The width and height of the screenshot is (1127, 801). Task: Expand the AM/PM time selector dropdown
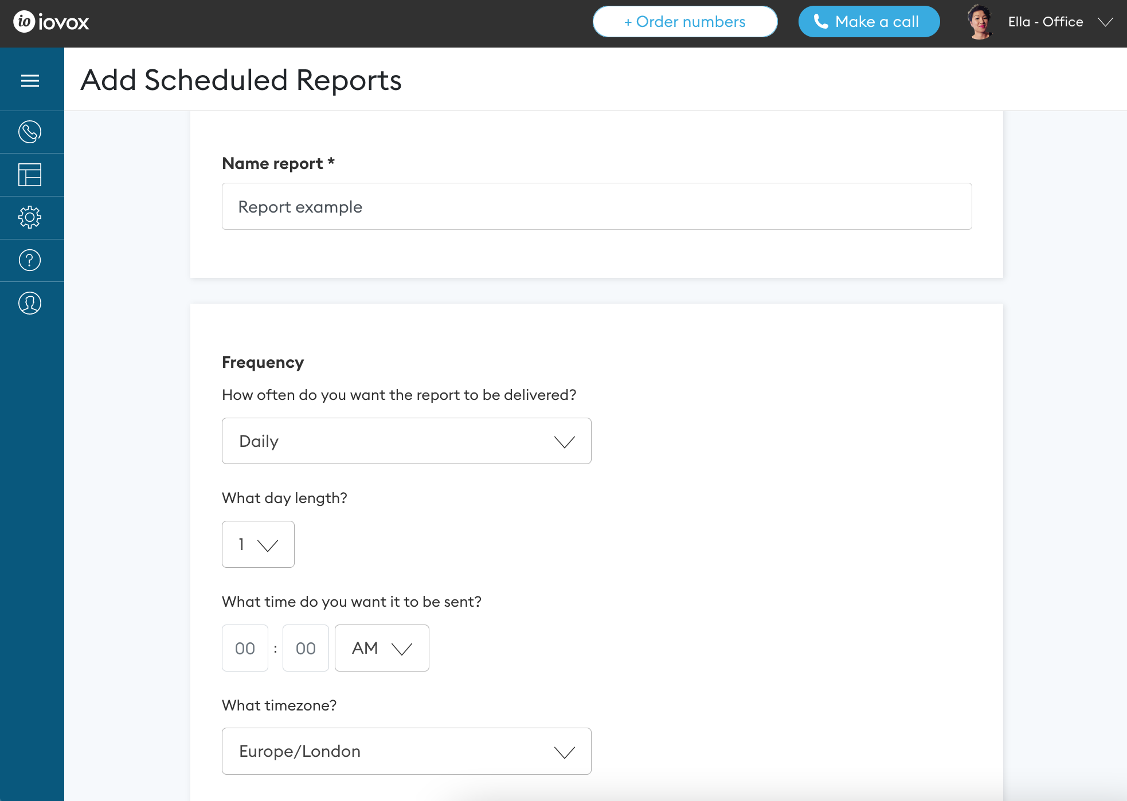tap(381, 647)
